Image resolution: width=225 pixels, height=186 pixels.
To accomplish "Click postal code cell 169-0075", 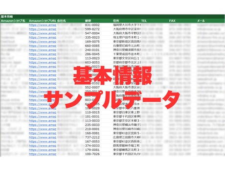I will pyautogui.click(x=92, y=42).
